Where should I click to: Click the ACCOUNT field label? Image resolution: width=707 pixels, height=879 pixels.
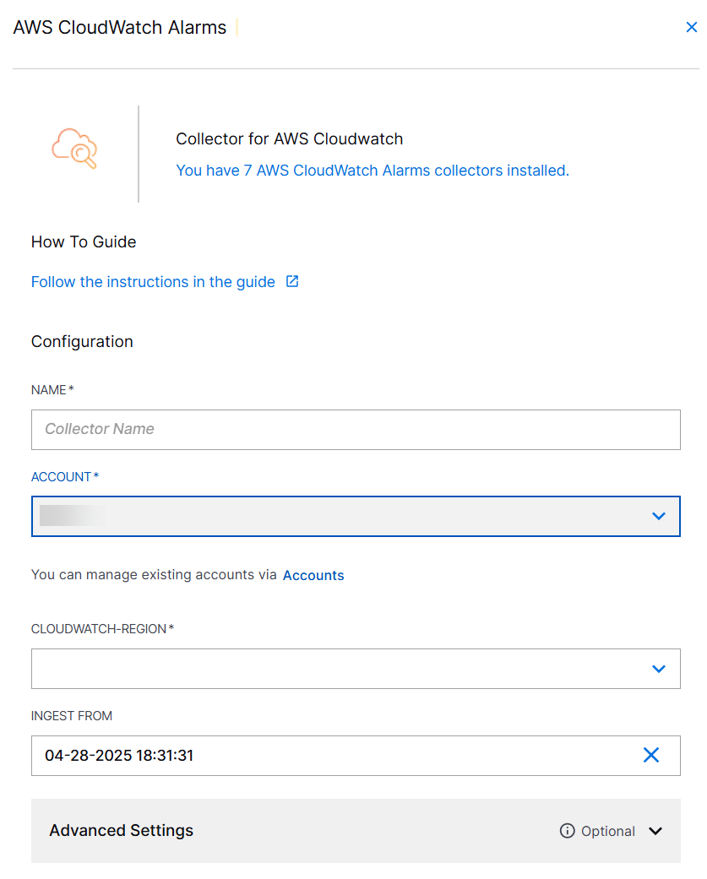click(65, 477)
